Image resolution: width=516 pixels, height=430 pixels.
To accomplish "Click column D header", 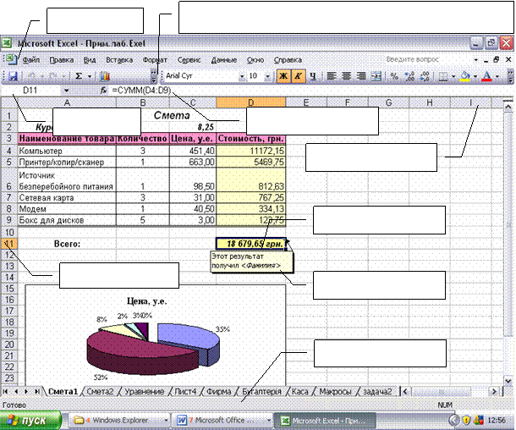I will click(250, 102).
